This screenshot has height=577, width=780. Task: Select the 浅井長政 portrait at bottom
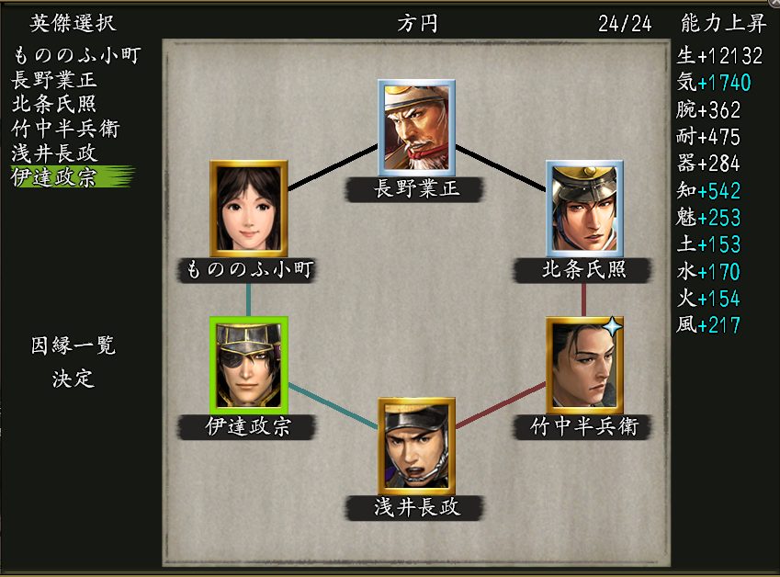tap(417, 446)
